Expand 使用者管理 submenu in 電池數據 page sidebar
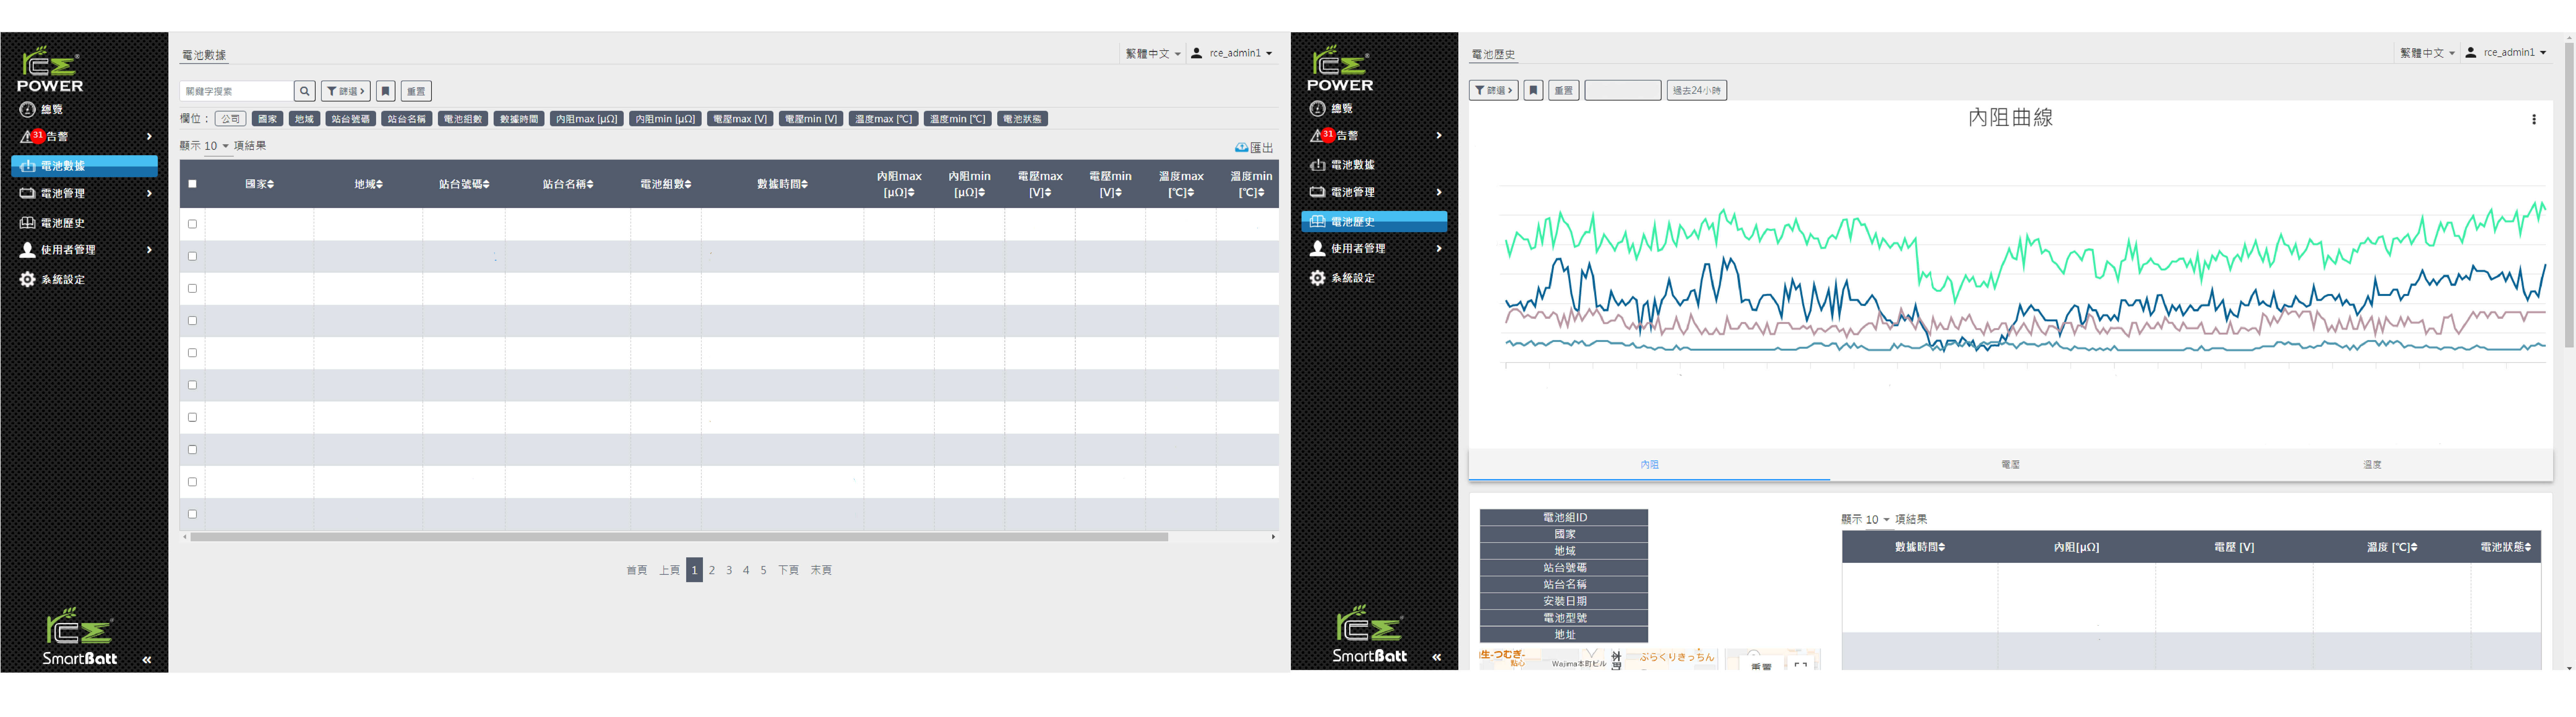Image resolution: width=2576 pixels, height=717 pixels. click(149, 250)
